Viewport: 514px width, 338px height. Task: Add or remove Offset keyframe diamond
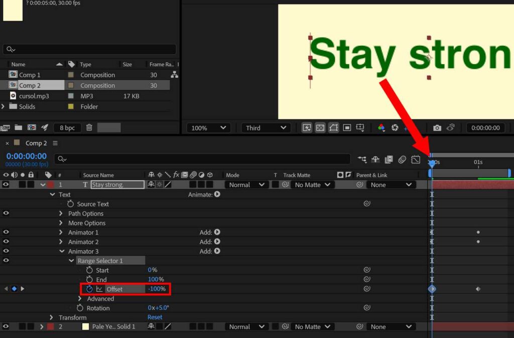pyautogui.click(x=14, y=288)
